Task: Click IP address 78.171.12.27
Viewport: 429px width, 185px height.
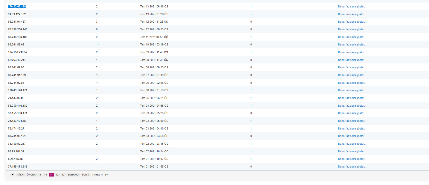Action: coord(16,128)
